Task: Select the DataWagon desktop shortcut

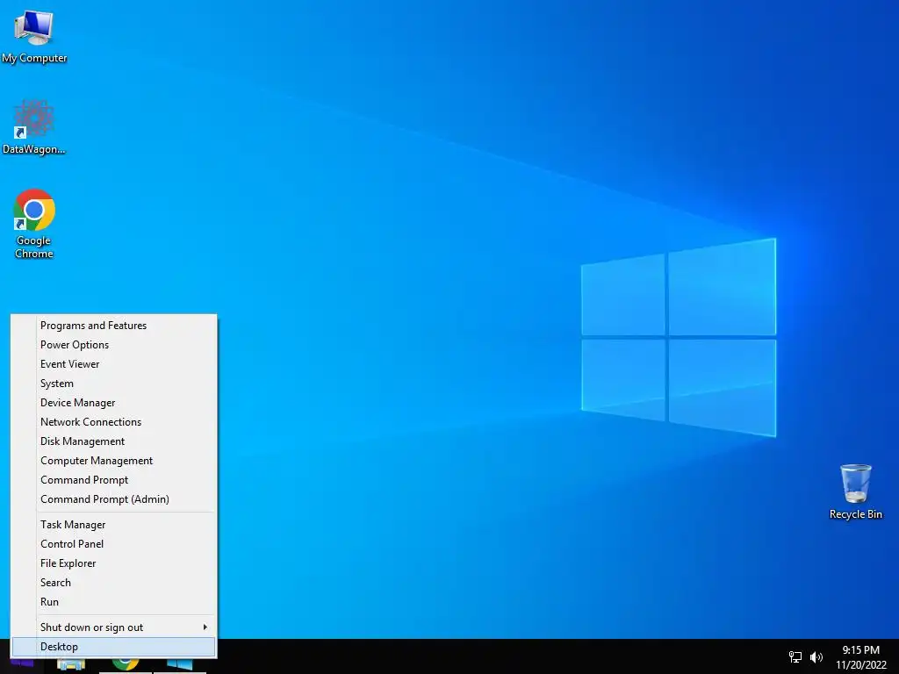Action: click(x=34, y=127)
